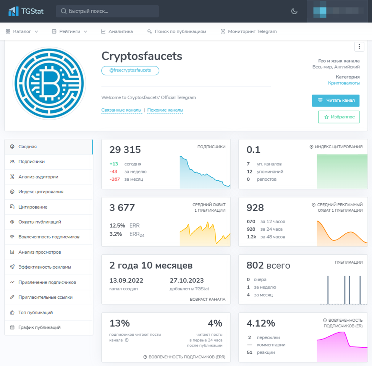Click the ad reach orange chart
Image resolution: width=372 pixels, height=366 pixels.
click(342, 233)
